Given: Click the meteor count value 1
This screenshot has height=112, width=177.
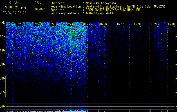Looking at the screenshot, I should (x=40, y=13).
